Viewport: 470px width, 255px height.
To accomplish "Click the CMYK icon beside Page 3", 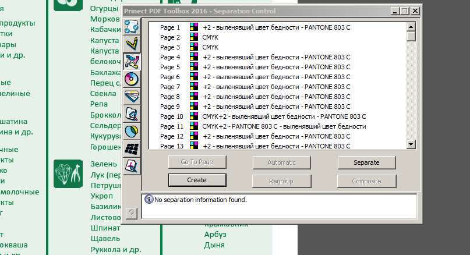I will 193,47.
